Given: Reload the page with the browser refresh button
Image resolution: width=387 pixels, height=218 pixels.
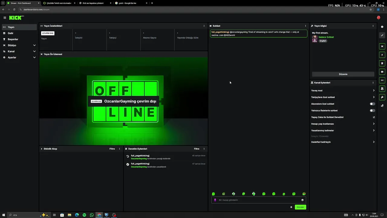Looking at the screenshot, I should pyautogui.click(x=14, y=9).
